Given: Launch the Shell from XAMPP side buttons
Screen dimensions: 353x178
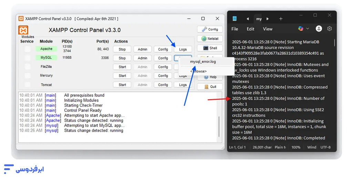Looking at the screenshot, I should 210,48.
